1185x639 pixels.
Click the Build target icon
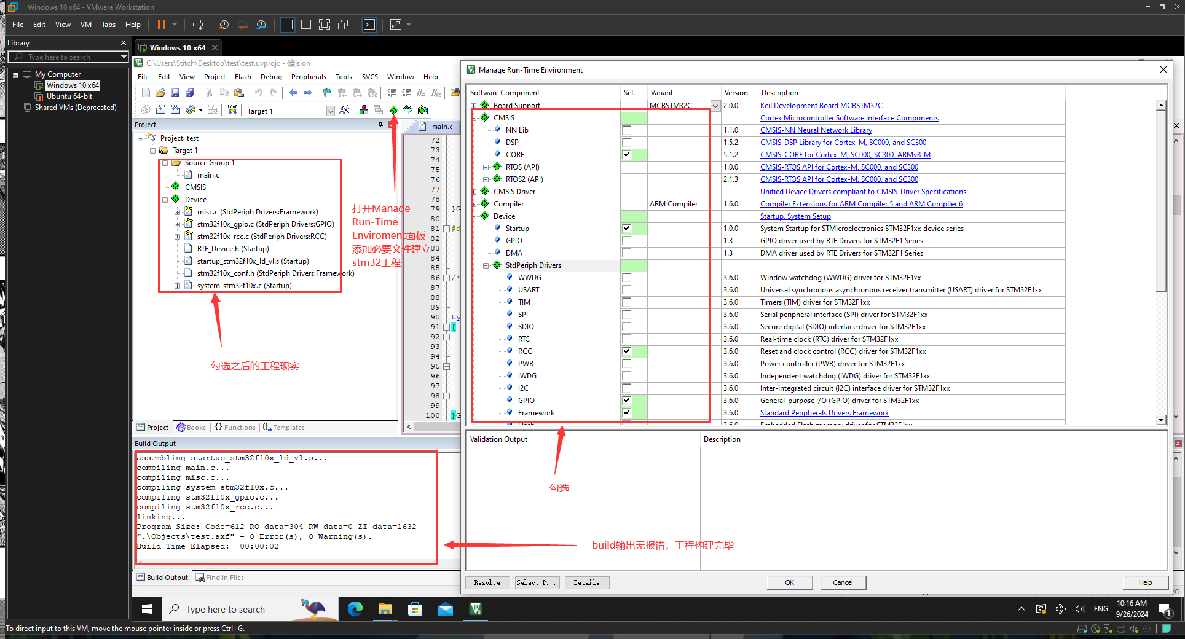pos(160,110)
